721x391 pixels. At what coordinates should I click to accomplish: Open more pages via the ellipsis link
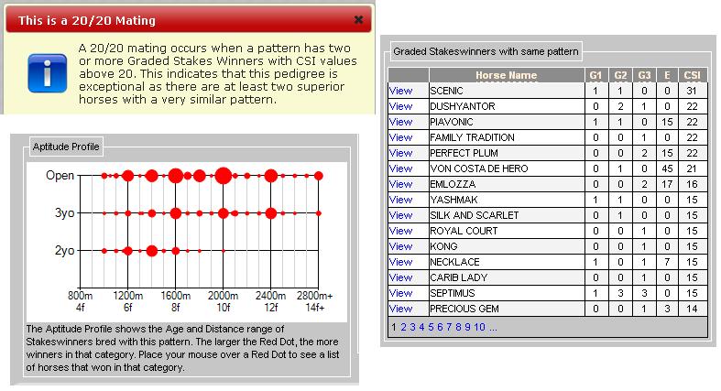[493, 327]
